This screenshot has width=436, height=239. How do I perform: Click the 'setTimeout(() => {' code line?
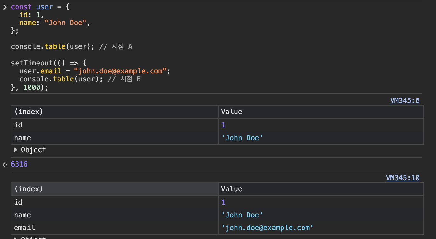[48, 63]
